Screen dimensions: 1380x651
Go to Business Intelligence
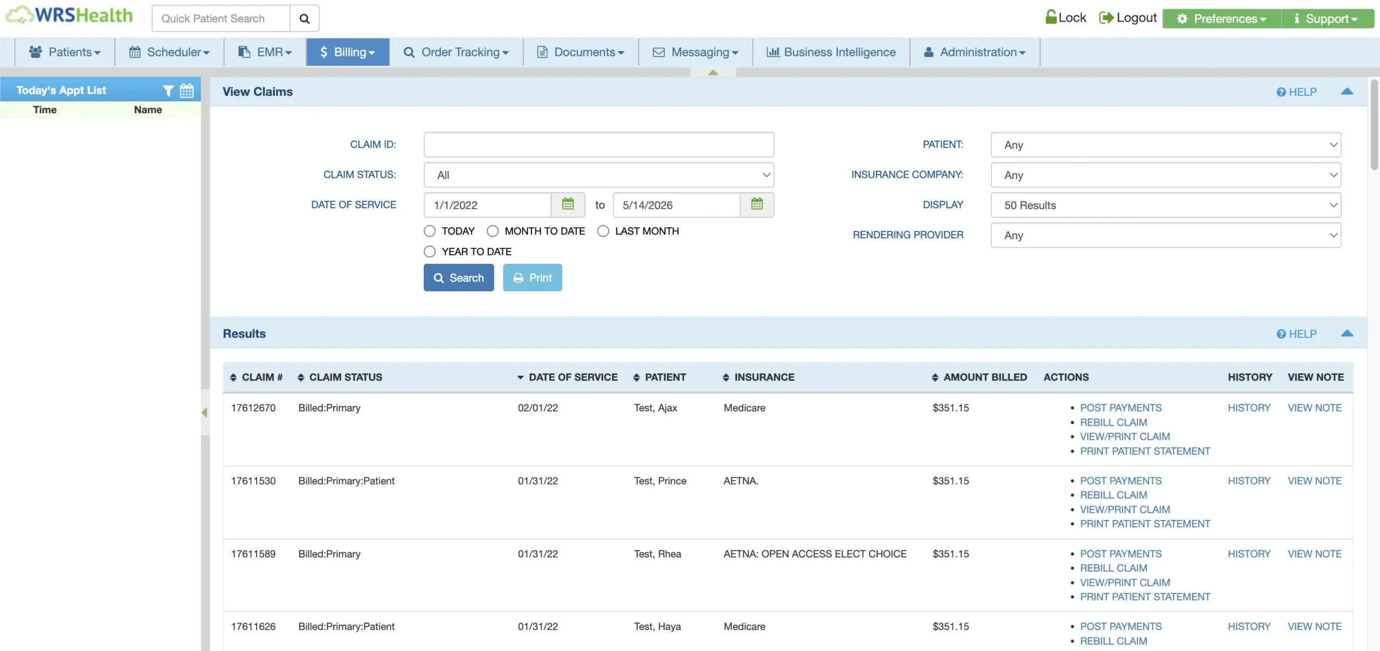click(x=831, y=52)
